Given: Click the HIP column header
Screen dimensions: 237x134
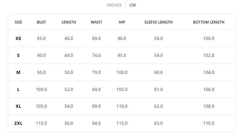Looking at the screenshot, I should click(122, 22).
